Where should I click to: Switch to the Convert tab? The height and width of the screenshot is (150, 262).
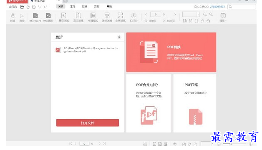(x=84, y=7)
